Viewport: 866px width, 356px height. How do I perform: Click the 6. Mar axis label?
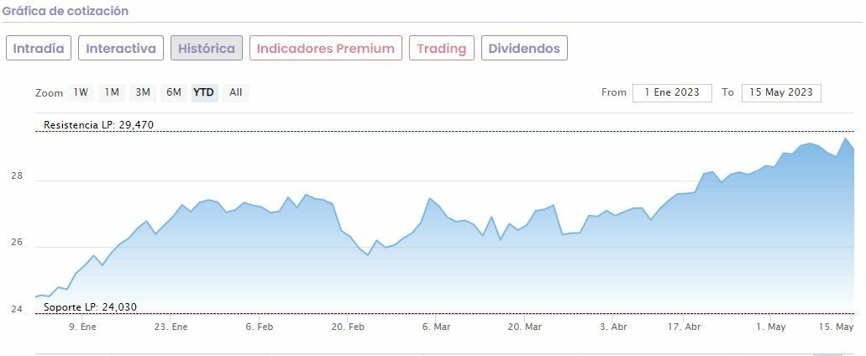point(437,327)
